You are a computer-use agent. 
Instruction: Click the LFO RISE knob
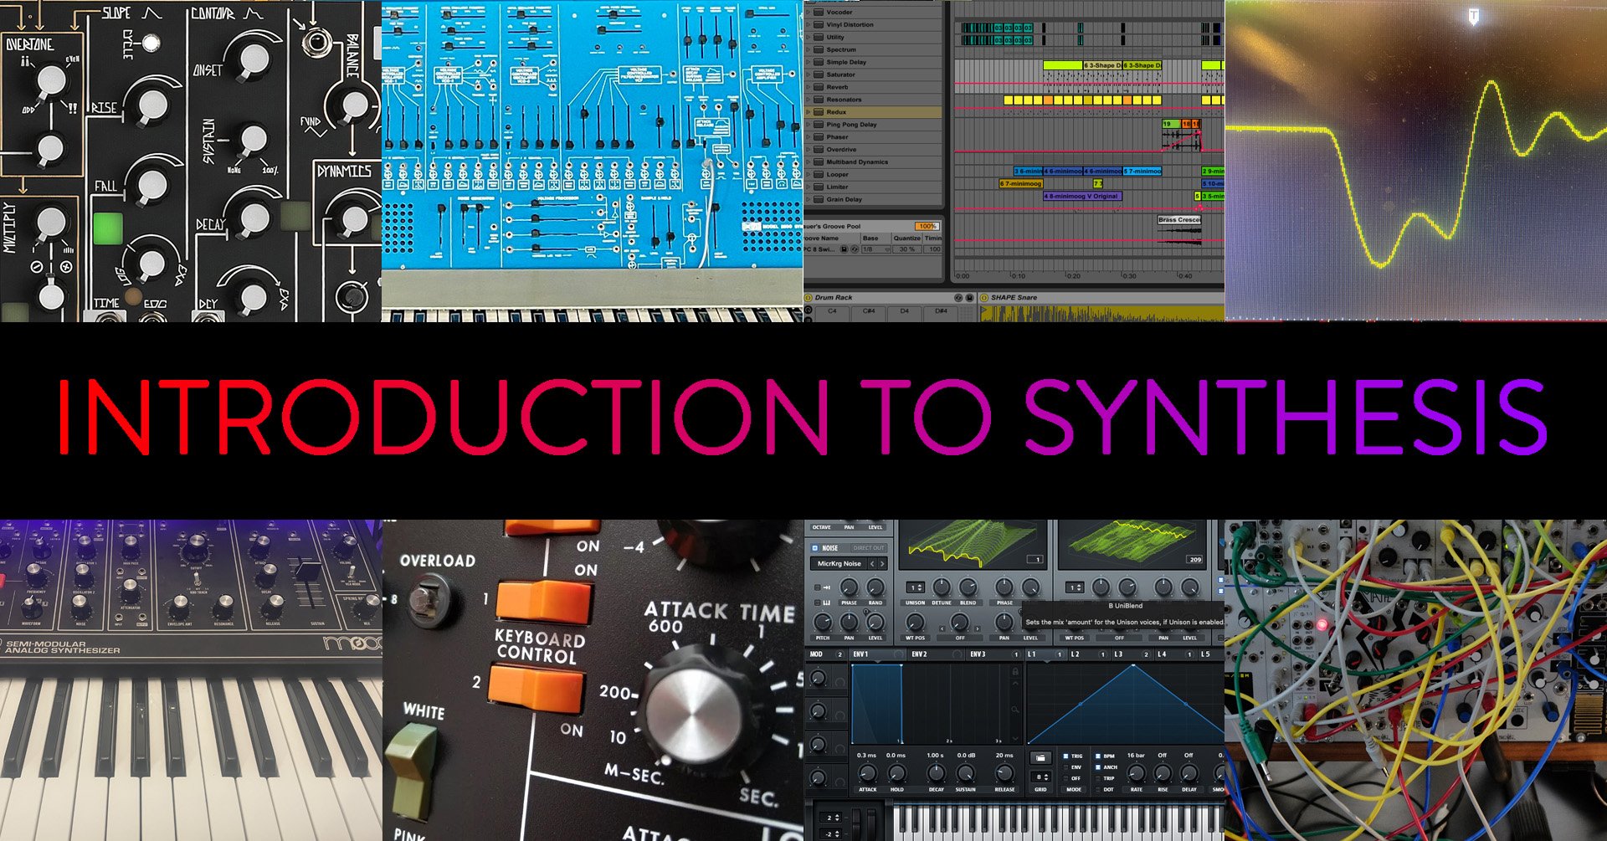[1163, 774]
